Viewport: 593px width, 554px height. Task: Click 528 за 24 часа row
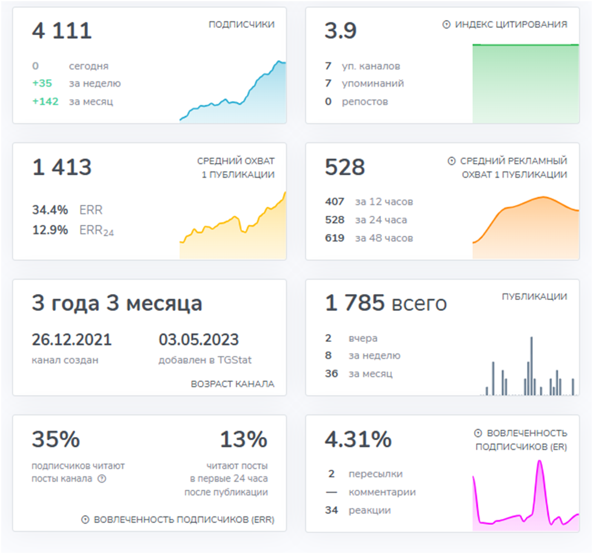(x=366, y=220)
